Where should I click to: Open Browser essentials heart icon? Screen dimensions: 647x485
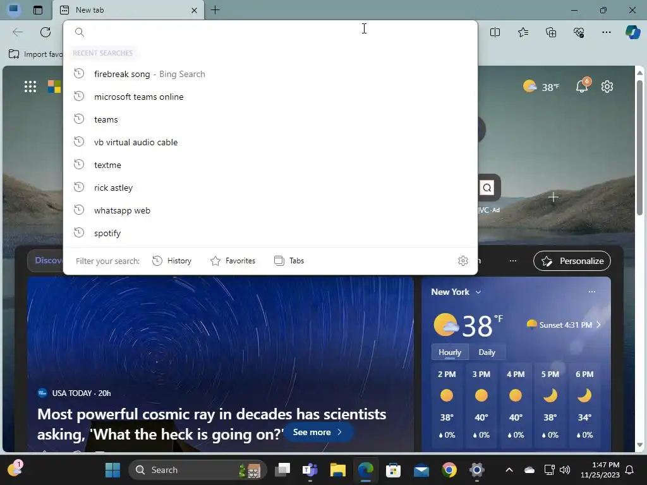(x=579, y=32)
